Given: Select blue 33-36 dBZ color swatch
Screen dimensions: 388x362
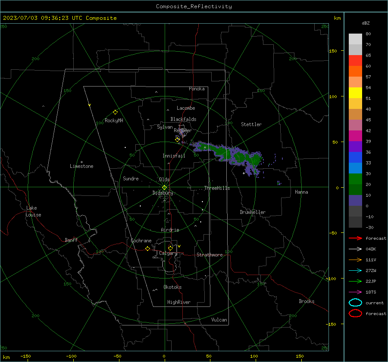Looking at the screenshot, I should (x=355, y=158).
